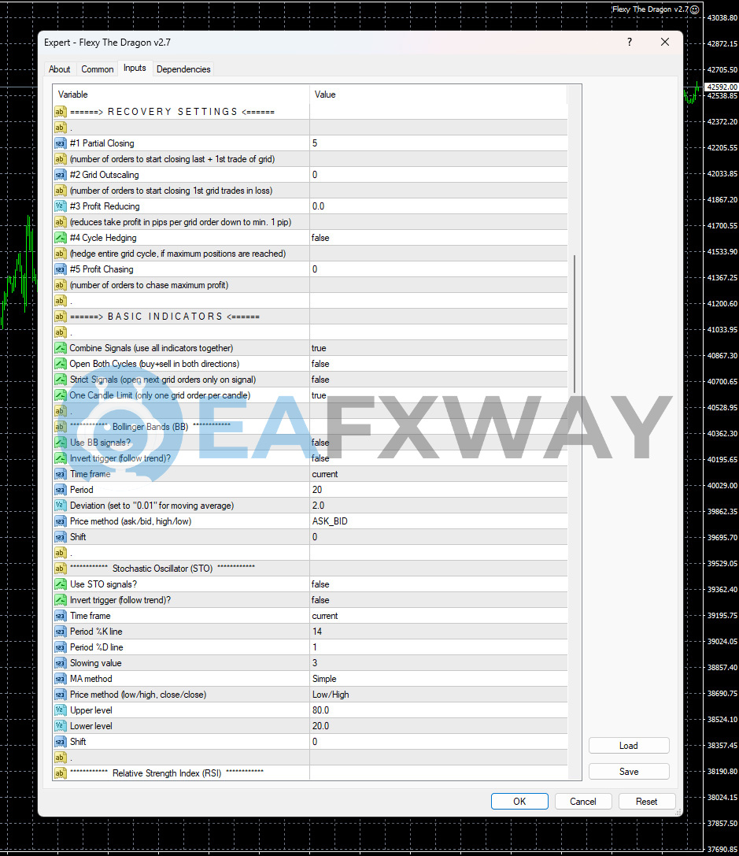Screen dimensions: 739x856
Task: Select the Slowing value 3 cell
Action: pyautogui.click(x=438, y=663)
